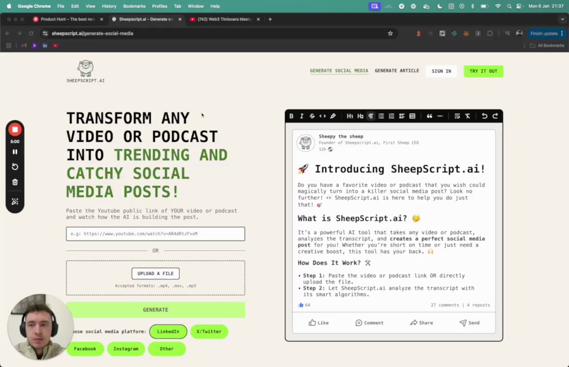Reload the Sheepscript page

31,33
